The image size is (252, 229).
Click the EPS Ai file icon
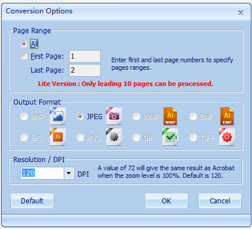(58, 137)
